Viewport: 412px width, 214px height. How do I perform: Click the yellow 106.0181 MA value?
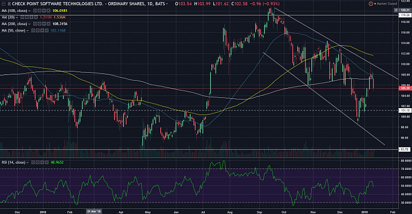pyautogui.click(x=60, y=11)
